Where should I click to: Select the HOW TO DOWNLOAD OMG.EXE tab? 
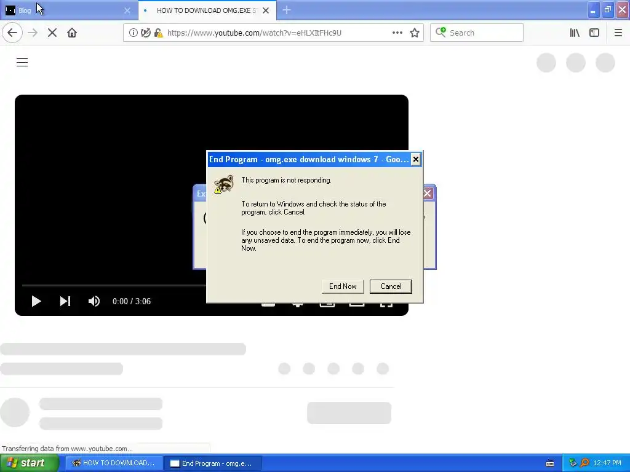[207, 10]
